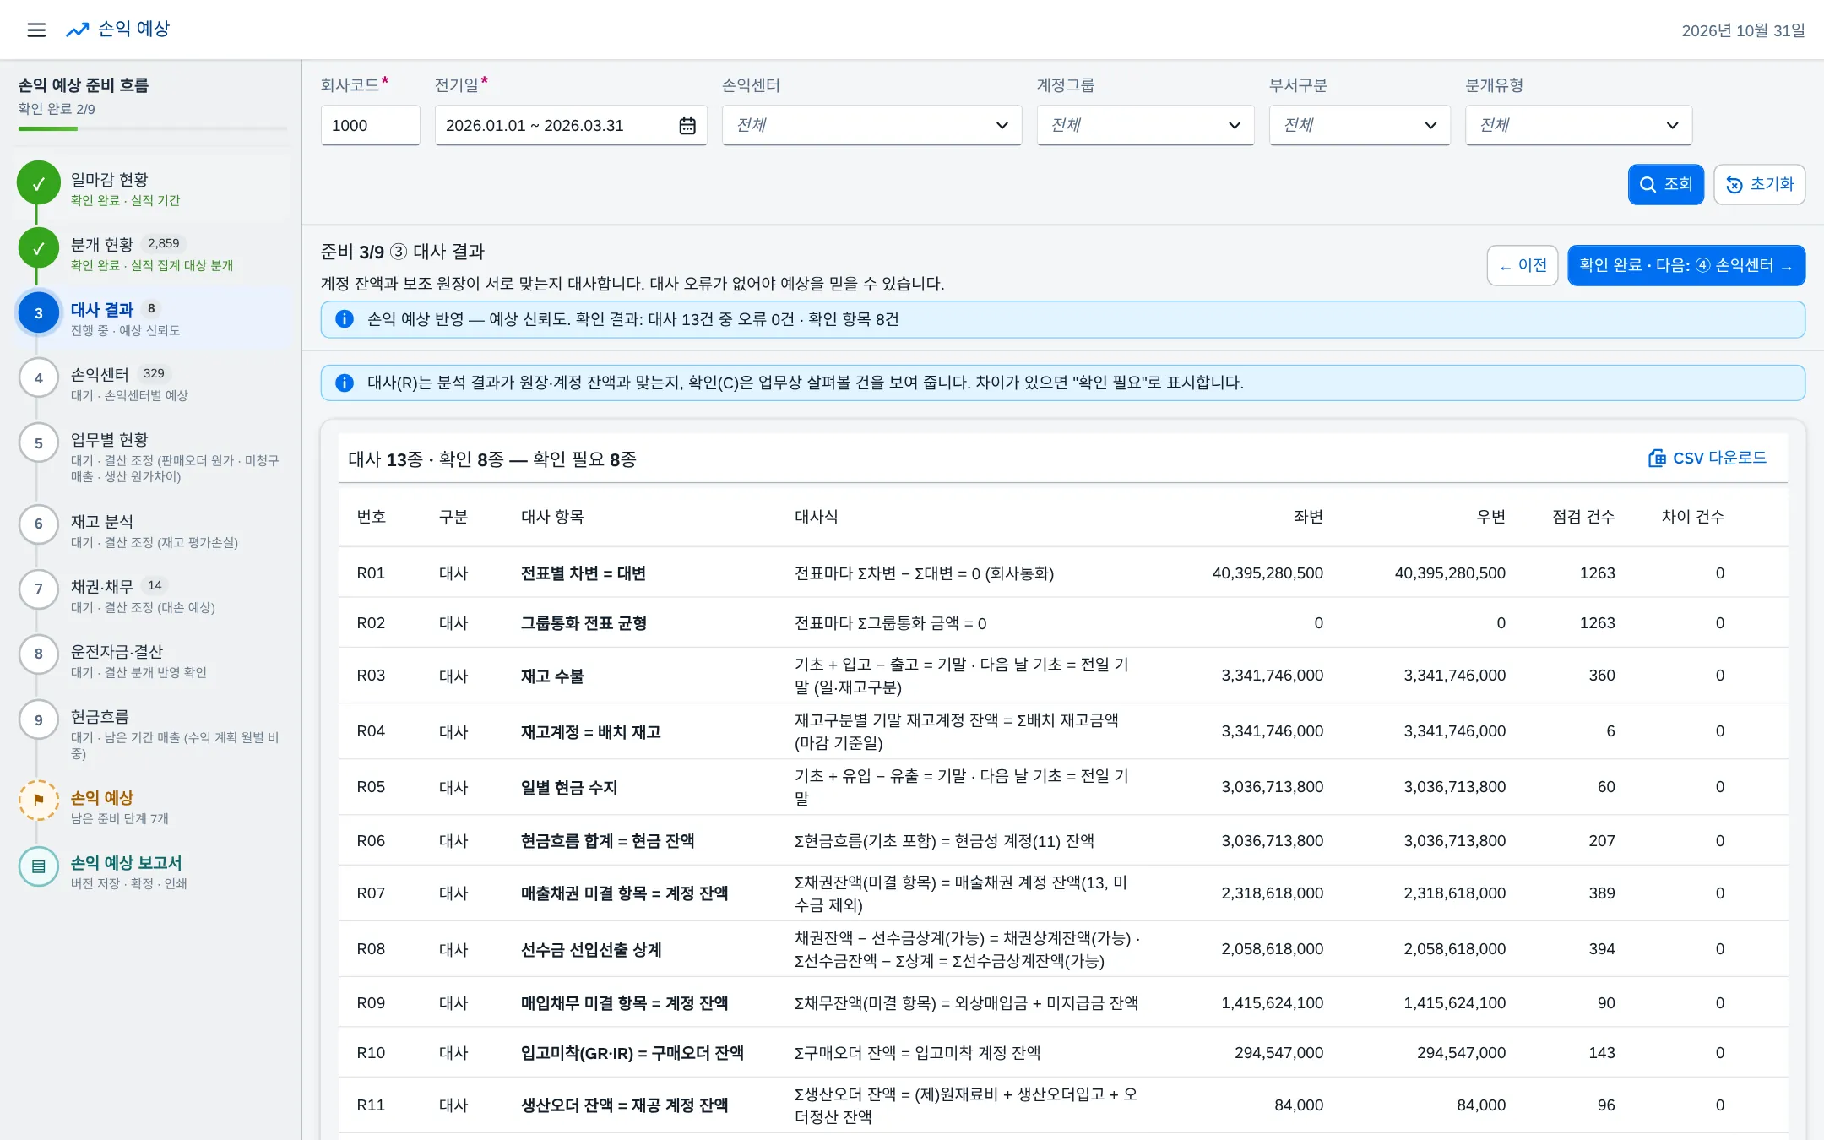
Task: Click the green check circle for 분개 현황
Action: (39, 248)
